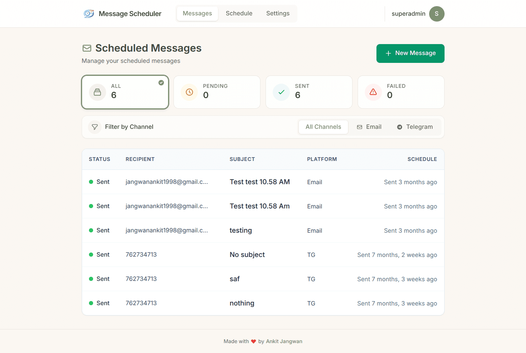Viewport: 526px width, 353px height.
Task: Click the 'Filter by Channel' label
Action: click(x=129, y=127)
